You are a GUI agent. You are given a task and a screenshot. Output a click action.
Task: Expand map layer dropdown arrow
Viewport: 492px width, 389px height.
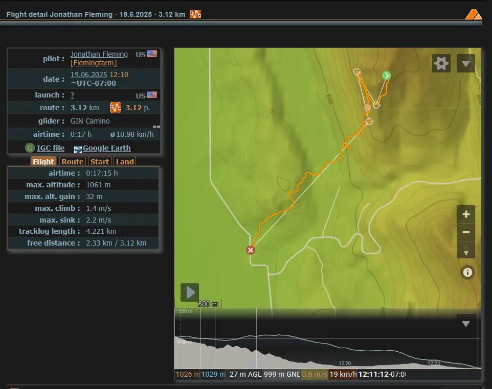click(x=466, y=64)
